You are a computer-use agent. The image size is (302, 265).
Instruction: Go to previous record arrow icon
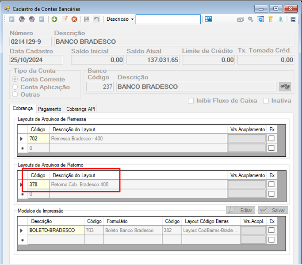coord(22,19)
